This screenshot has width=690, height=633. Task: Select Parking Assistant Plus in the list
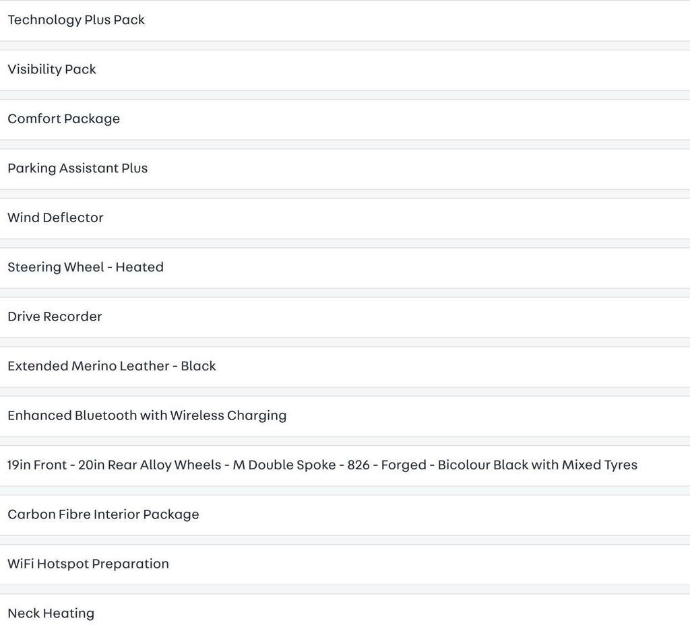pyautogui.click(x=345, y=169)
